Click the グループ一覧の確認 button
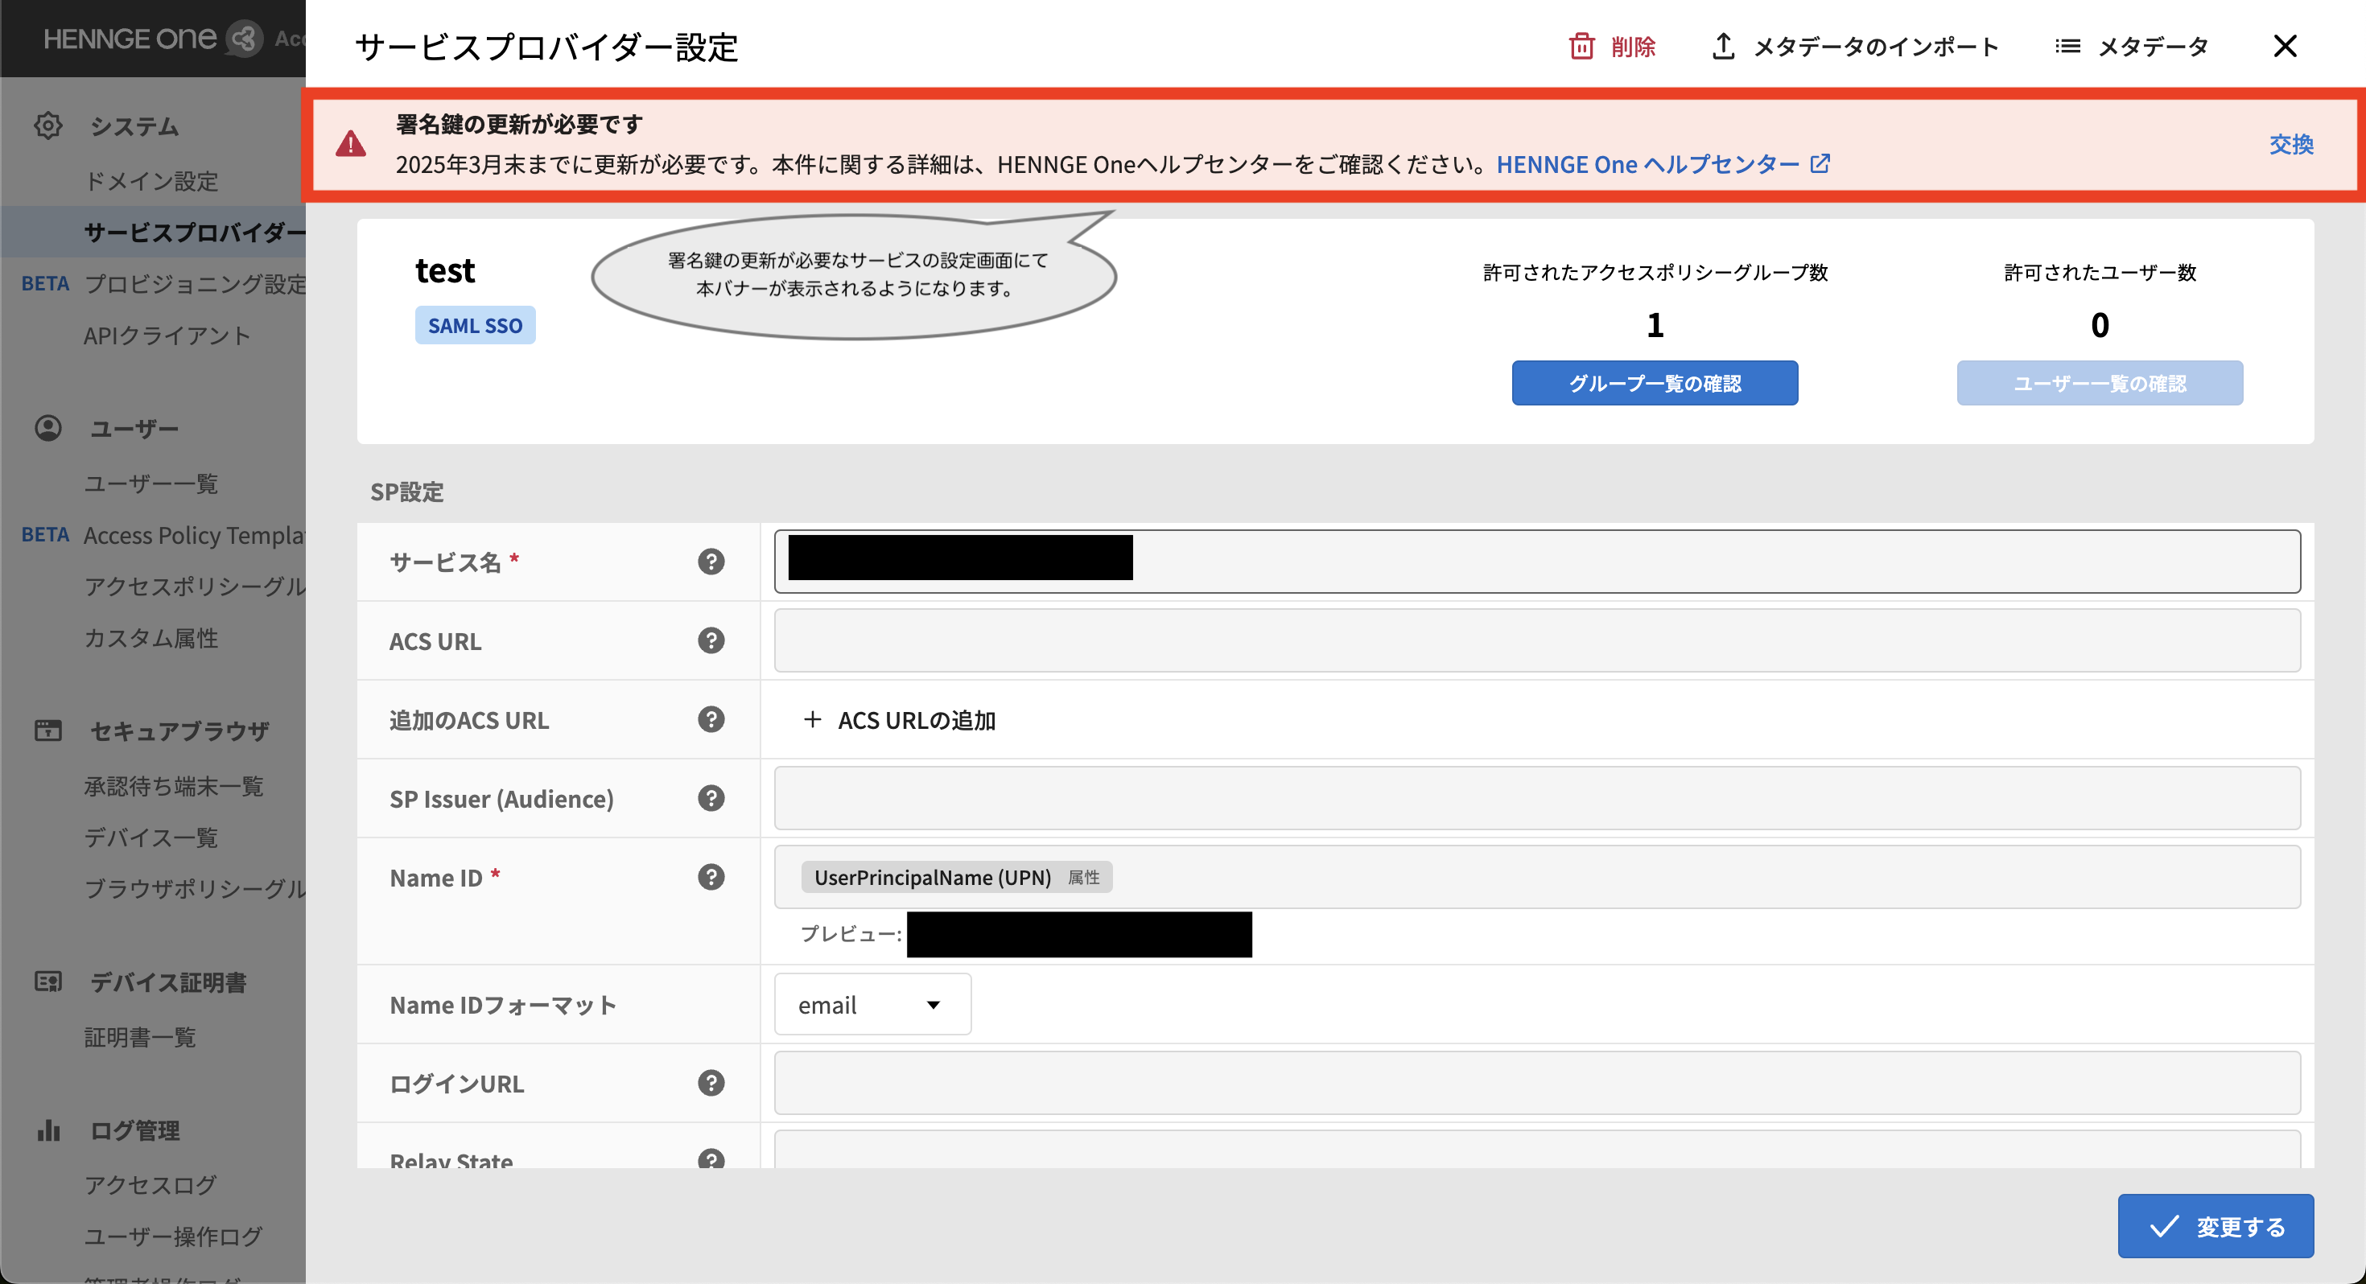The height and width of the screenshot is (1284, 2366). coord(1654,383)
